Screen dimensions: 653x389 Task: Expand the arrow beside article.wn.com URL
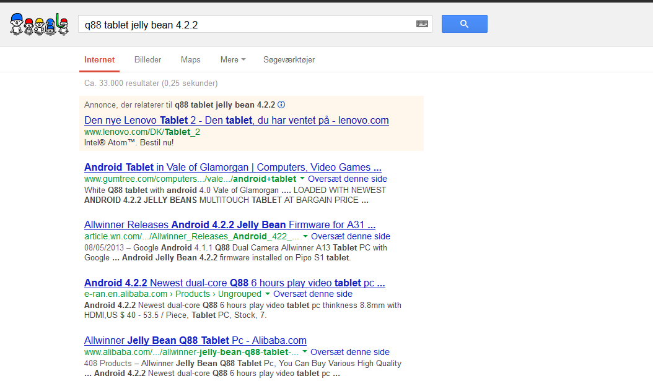305,236
